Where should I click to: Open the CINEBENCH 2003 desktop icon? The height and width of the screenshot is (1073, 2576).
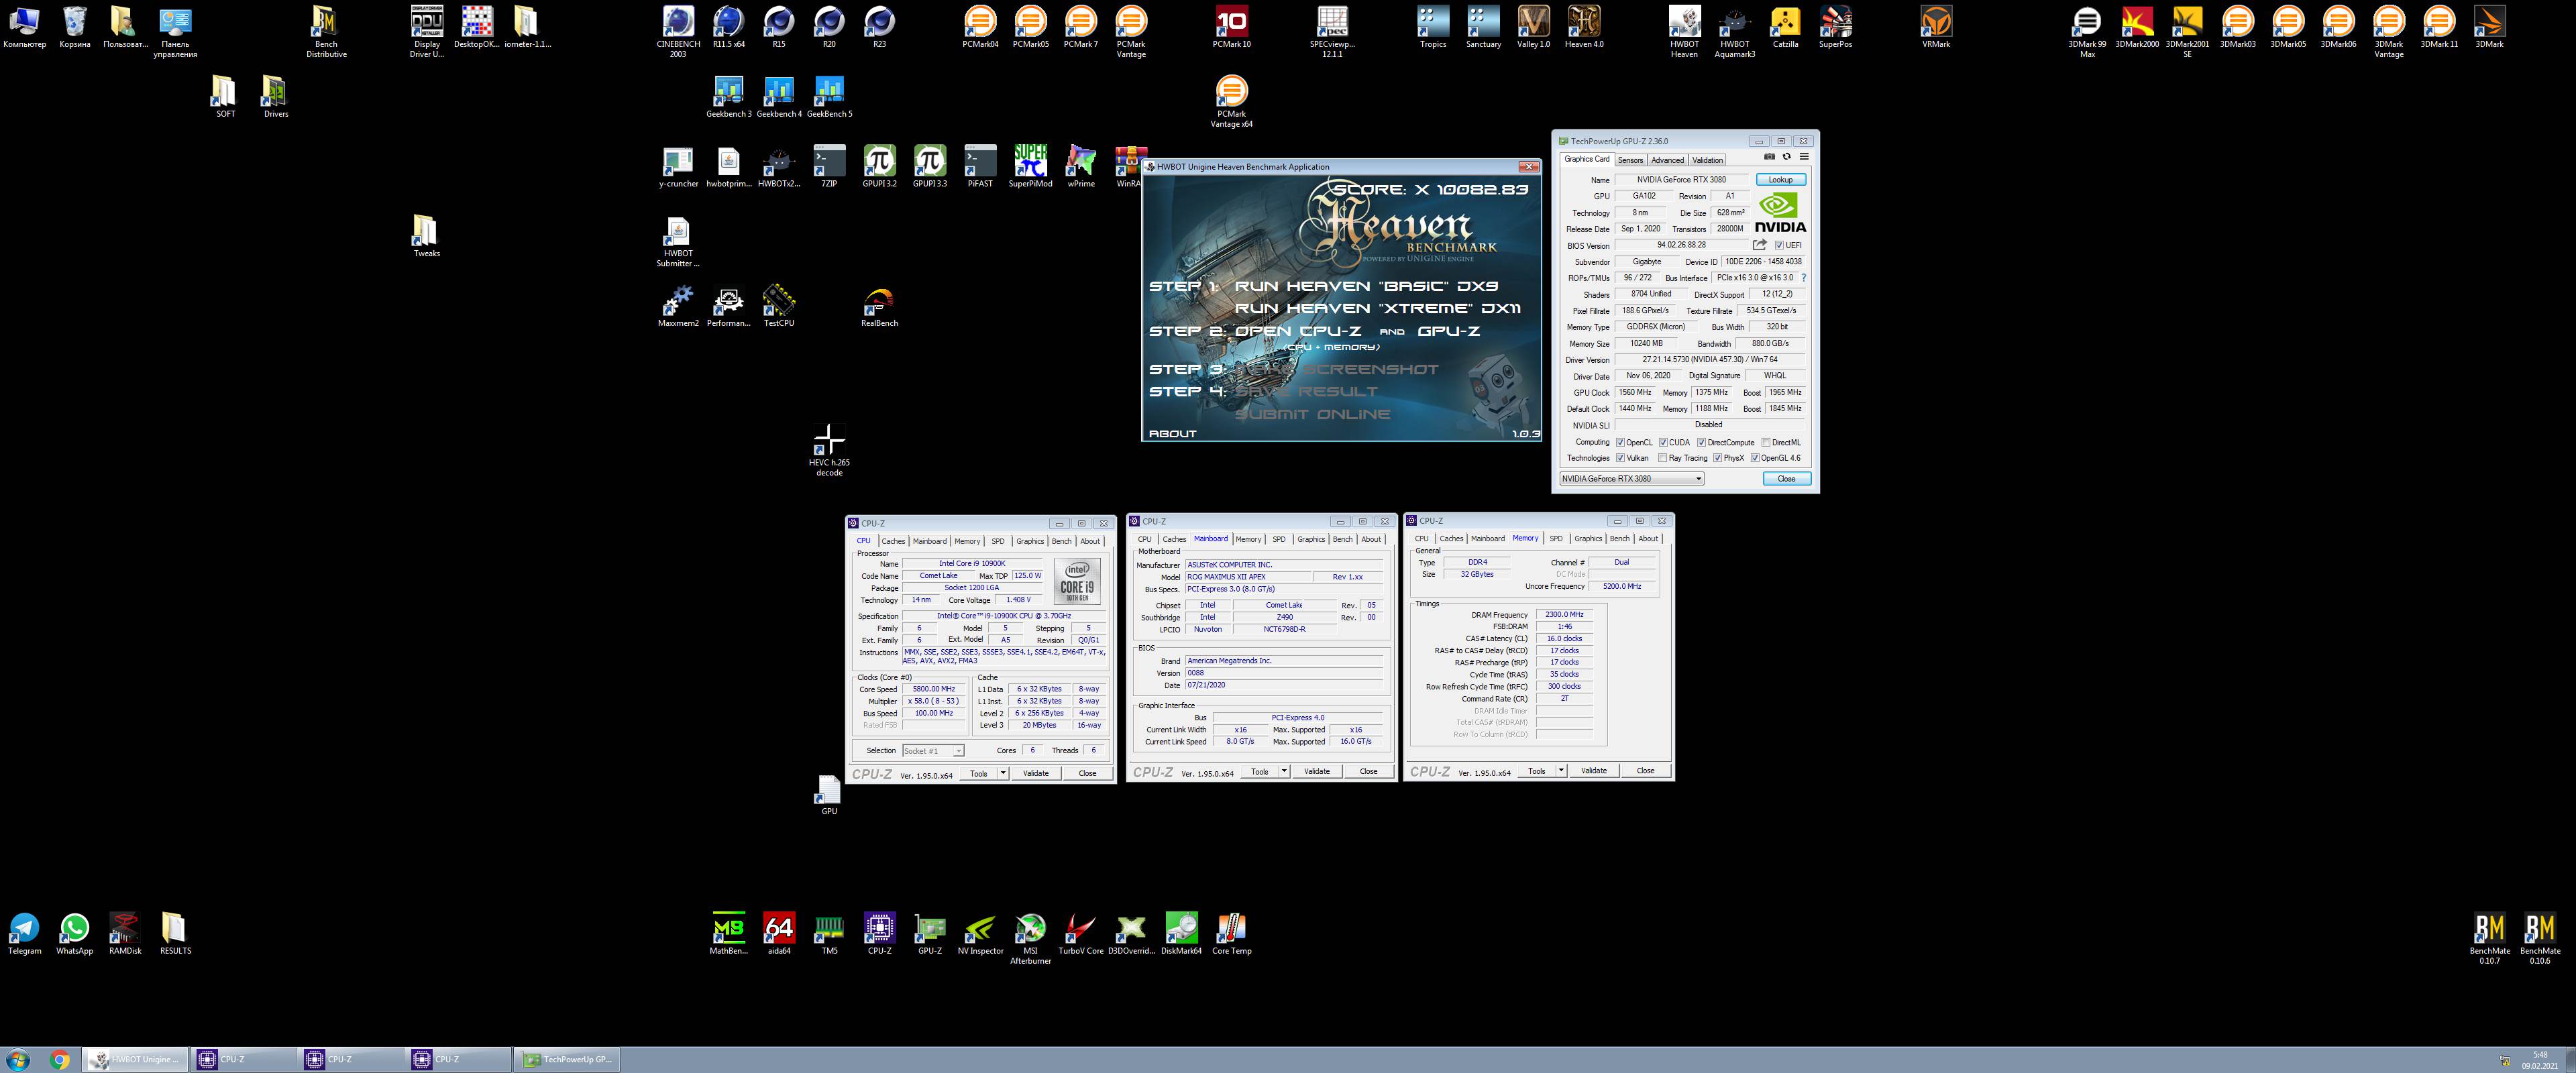(678, 31)
